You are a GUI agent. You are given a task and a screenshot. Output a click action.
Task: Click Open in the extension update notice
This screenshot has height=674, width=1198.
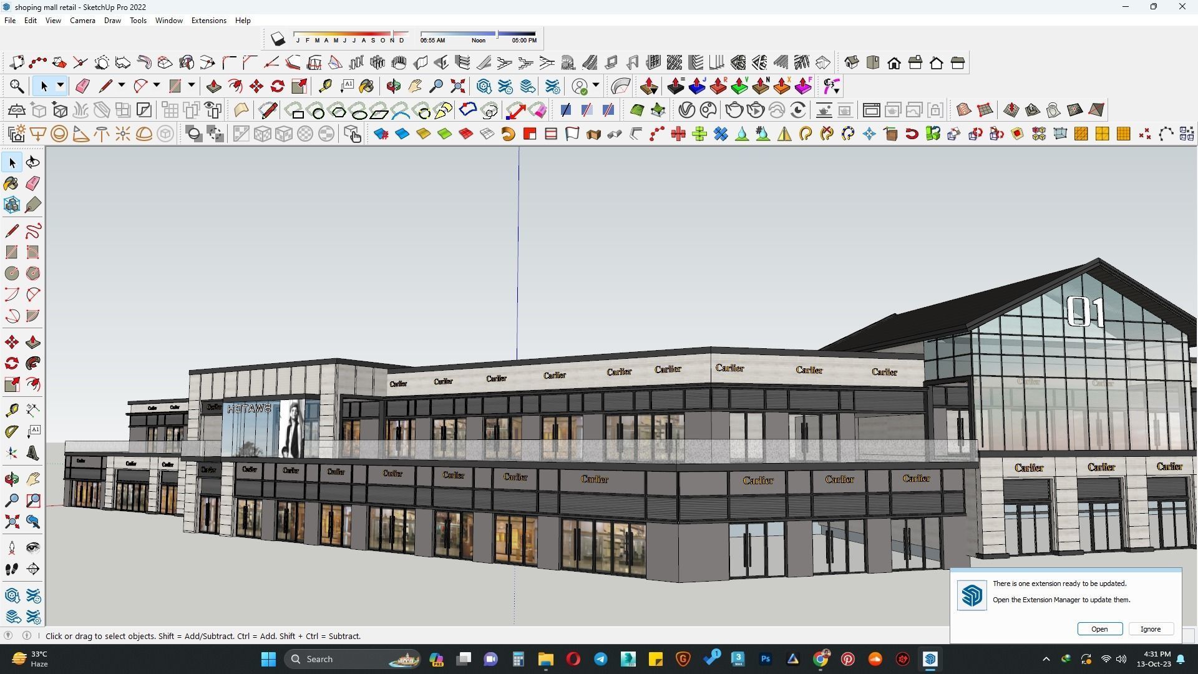pos(1099,629)
